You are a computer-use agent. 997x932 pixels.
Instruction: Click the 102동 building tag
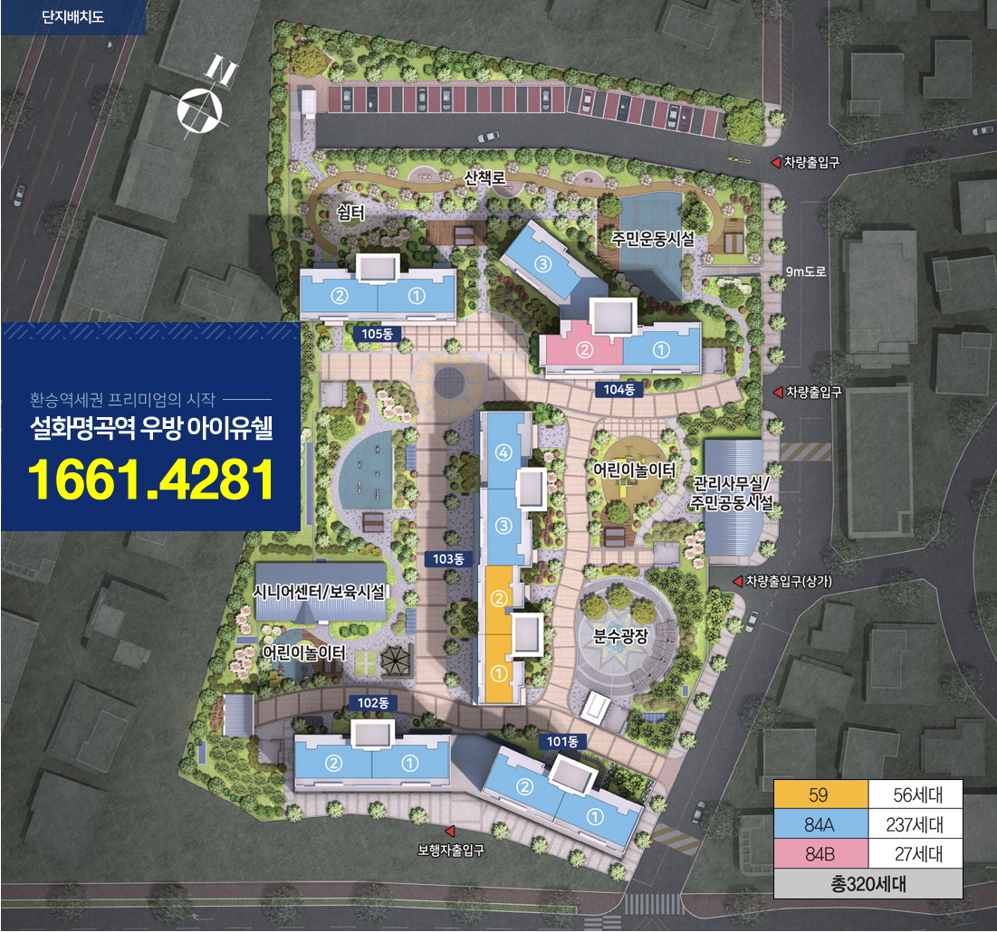[x=372, y=703]
